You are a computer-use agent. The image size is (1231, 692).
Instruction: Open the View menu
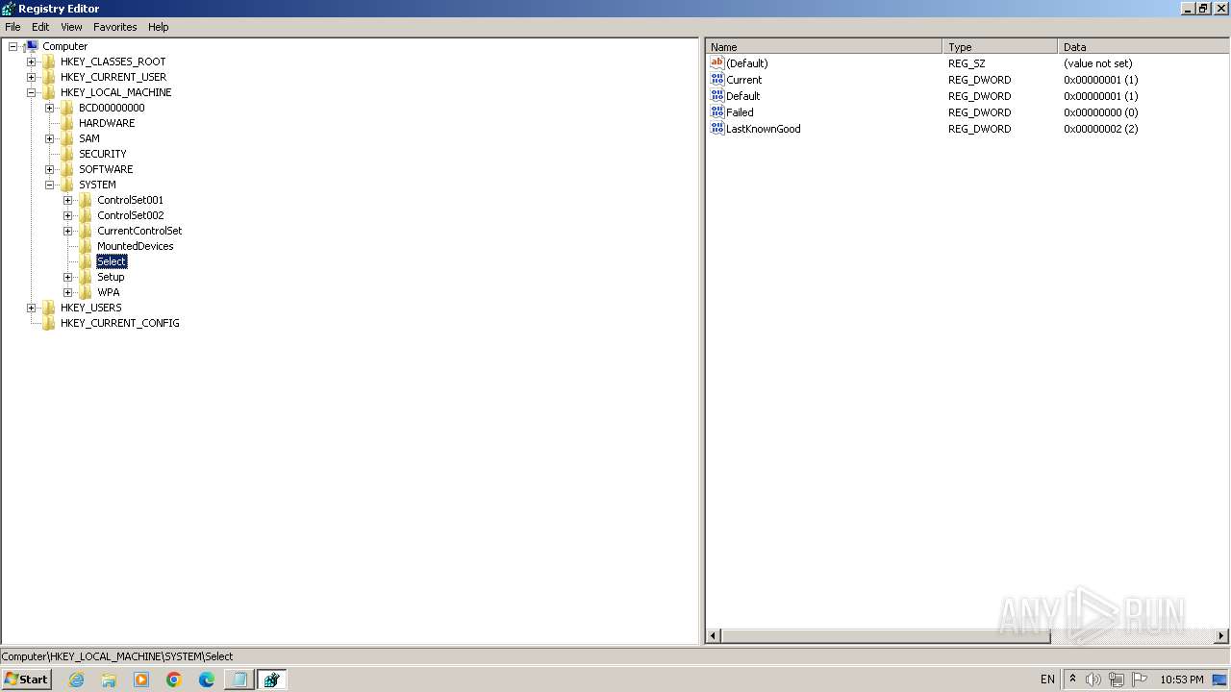[x=71, y=27]
